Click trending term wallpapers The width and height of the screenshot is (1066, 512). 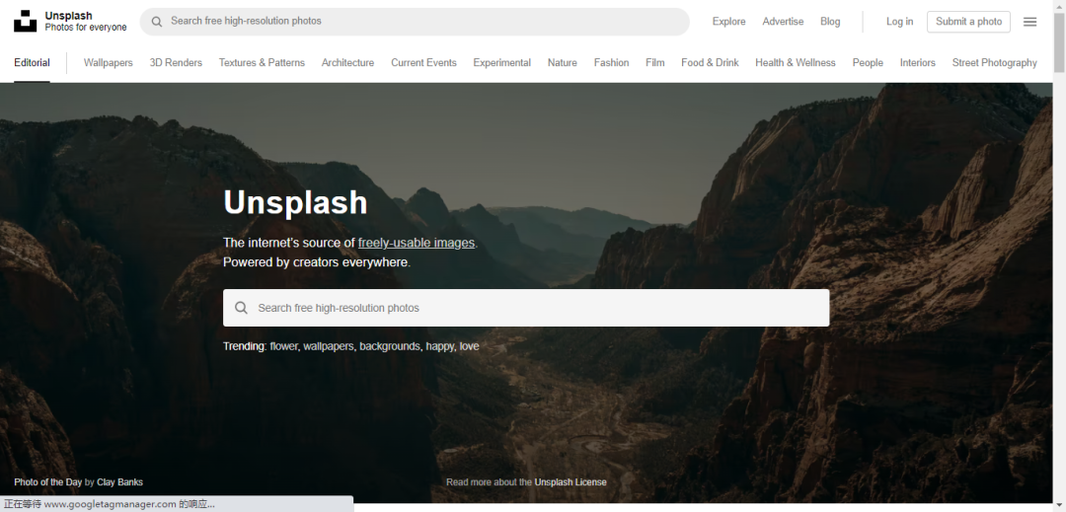[x=329, y=346]
